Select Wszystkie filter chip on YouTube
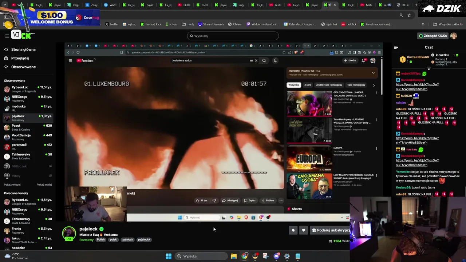466x262 pixels. 294,85
